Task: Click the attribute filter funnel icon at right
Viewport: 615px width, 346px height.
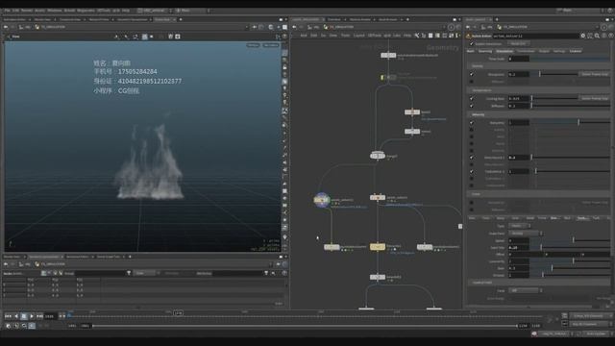Action: pyautogui.click(x=266, y=273)
